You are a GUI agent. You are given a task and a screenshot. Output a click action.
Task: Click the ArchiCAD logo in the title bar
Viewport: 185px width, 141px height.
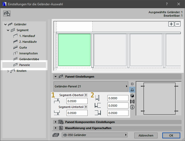pos(4,4)
